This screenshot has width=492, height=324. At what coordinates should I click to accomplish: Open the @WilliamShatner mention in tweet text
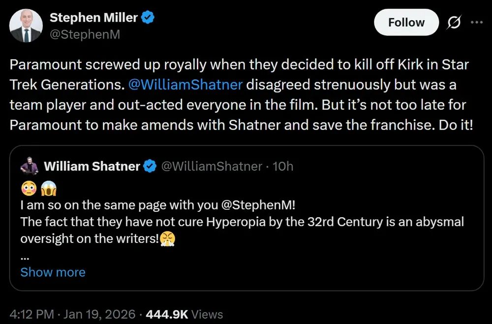point(185,84)
